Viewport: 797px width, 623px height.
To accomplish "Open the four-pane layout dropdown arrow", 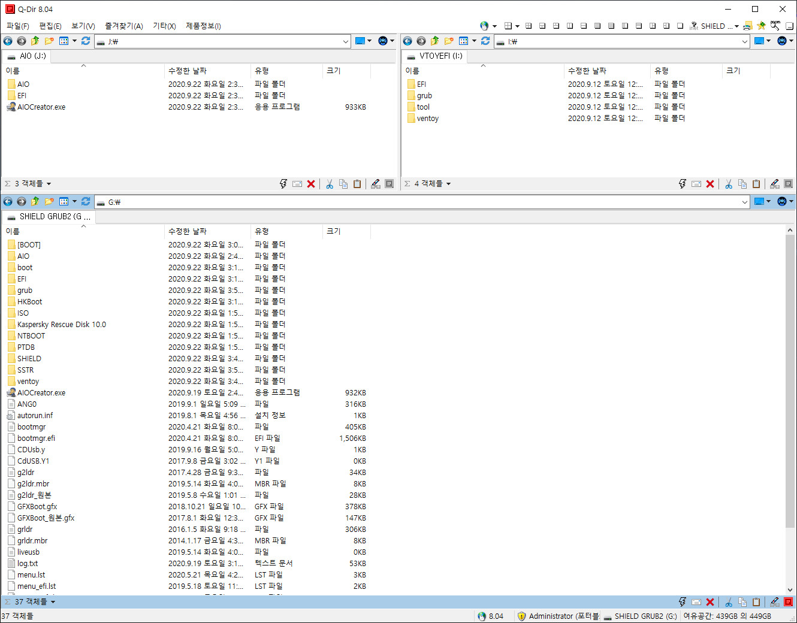I will [517, 26].
